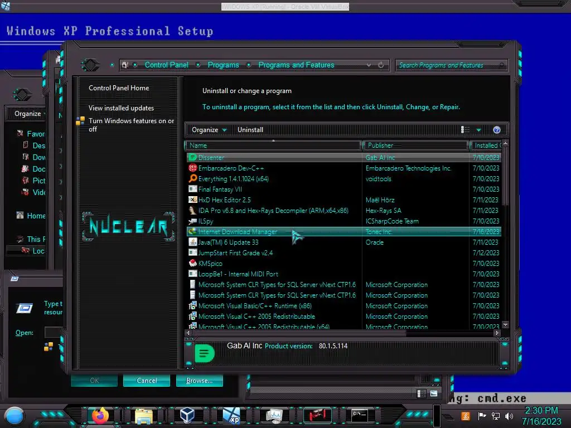Select the HxD Hex Editor icon
The image size is (571, 428).
point(192,200)
